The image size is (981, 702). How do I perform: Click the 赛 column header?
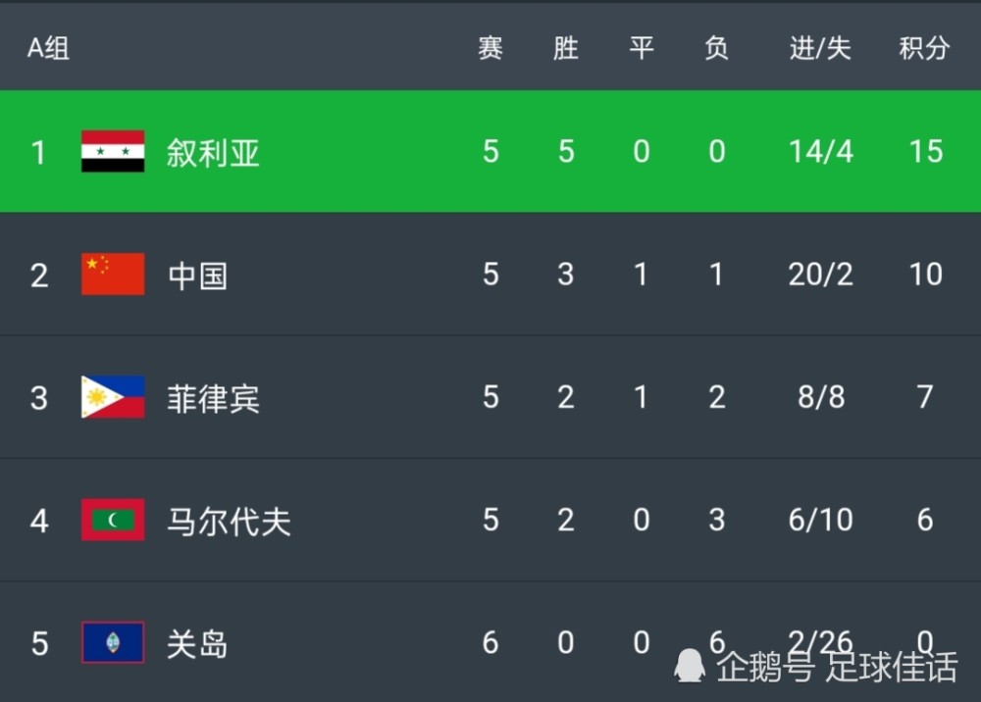(490, 48)
